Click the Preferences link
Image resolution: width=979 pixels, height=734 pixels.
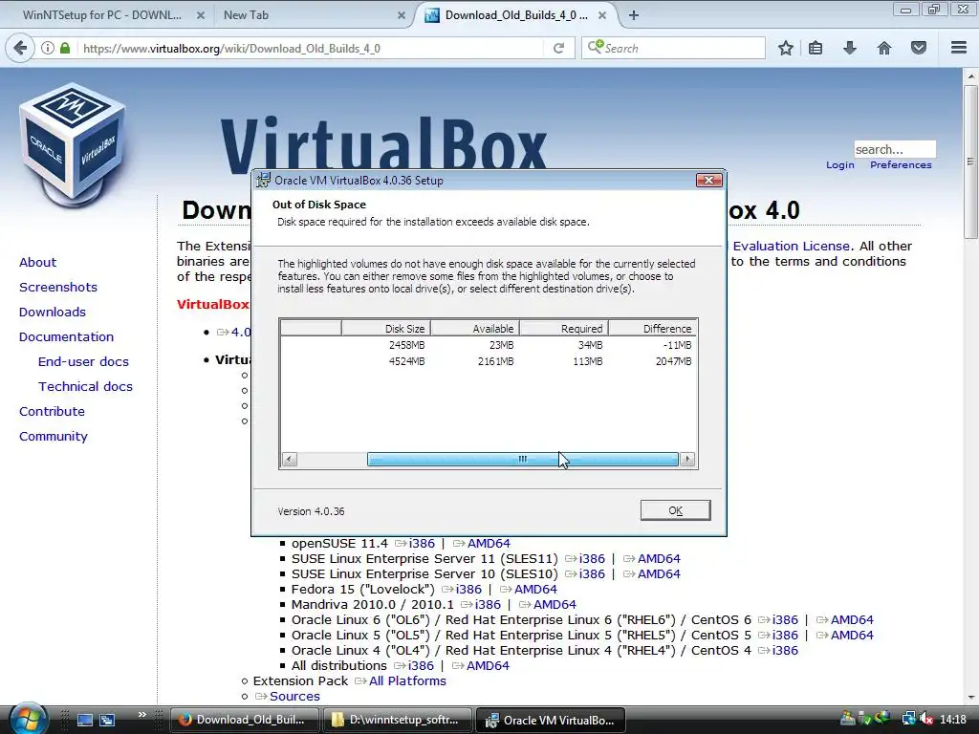901,164
